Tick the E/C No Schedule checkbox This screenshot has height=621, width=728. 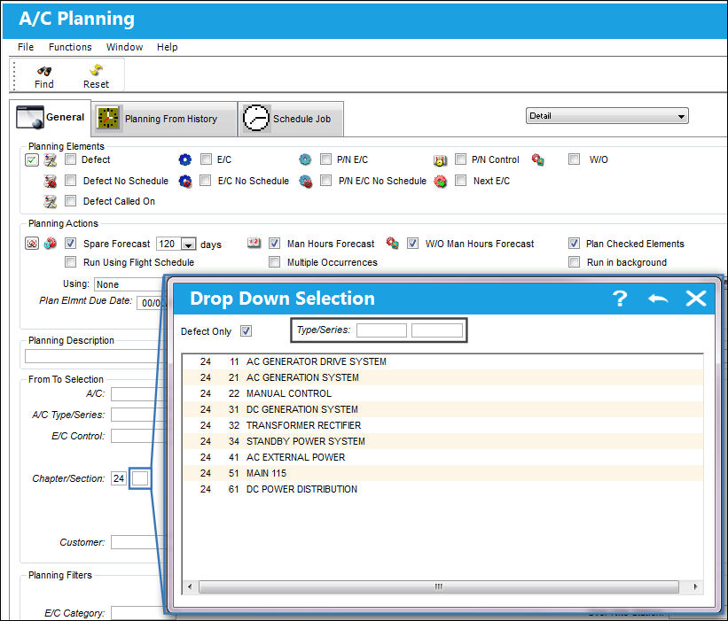[x=205, y=181]
